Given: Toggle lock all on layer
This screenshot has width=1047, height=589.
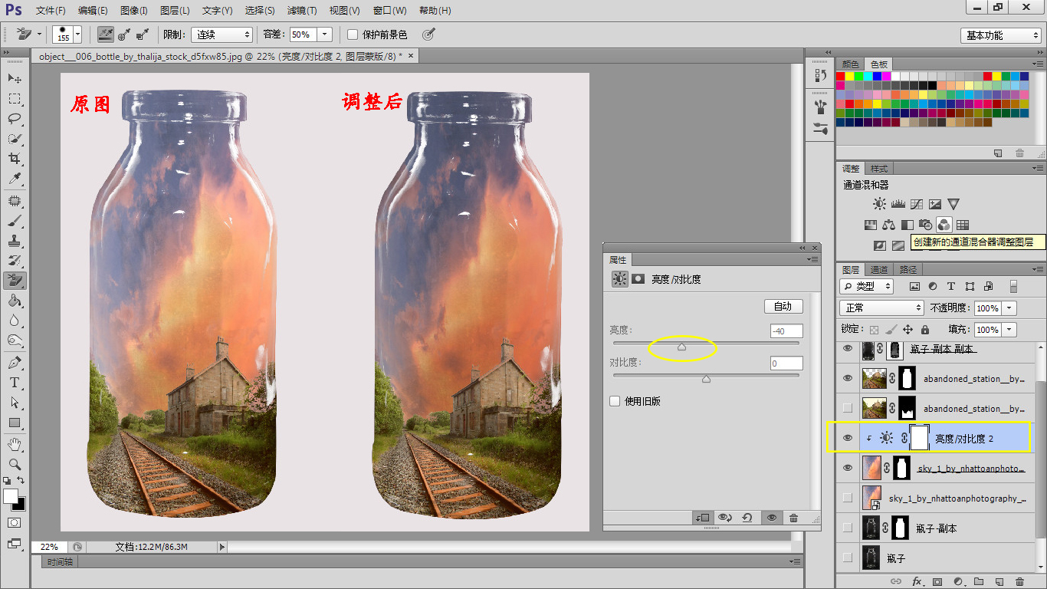Looking at the screenshot, I should (x=925, y=329).
